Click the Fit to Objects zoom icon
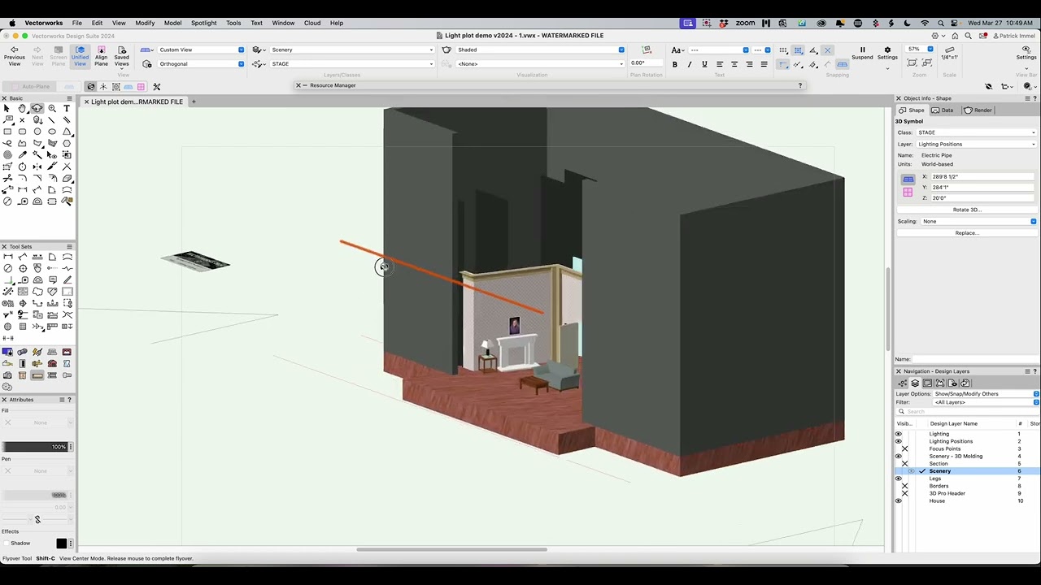 coord(926,64)
